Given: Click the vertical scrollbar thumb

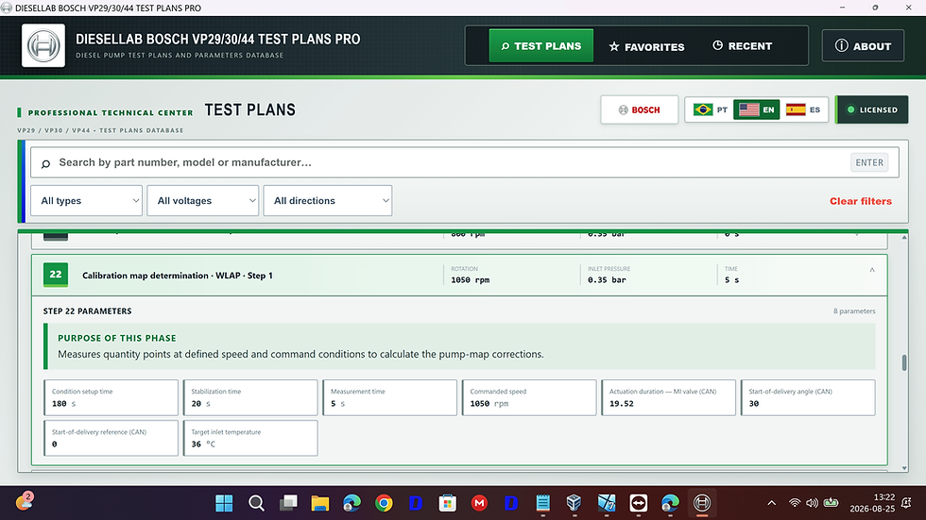Looking at the screenshot, I should point(904,362).
